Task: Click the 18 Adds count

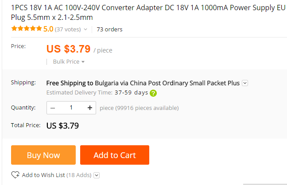Action: click(79, 175)
